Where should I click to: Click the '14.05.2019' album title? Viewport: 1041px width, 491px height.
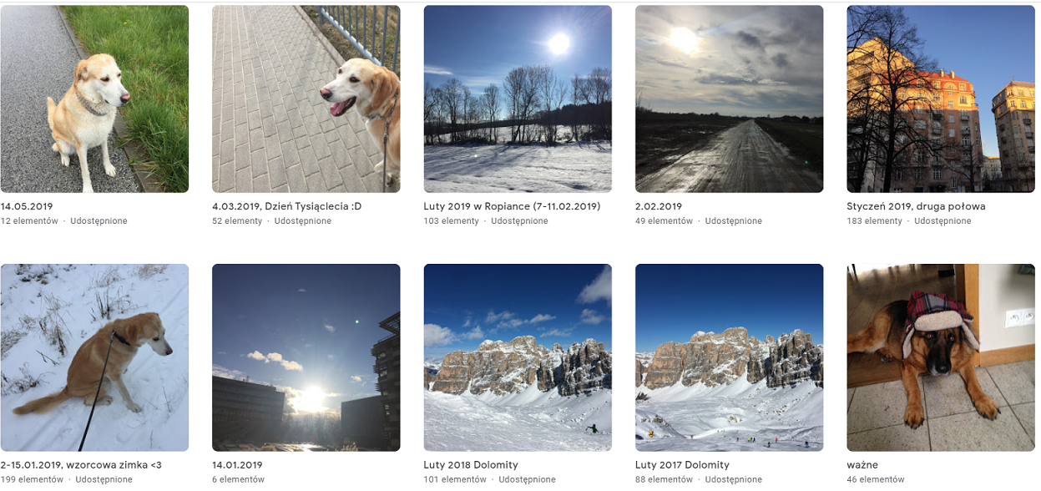[27, 206]
